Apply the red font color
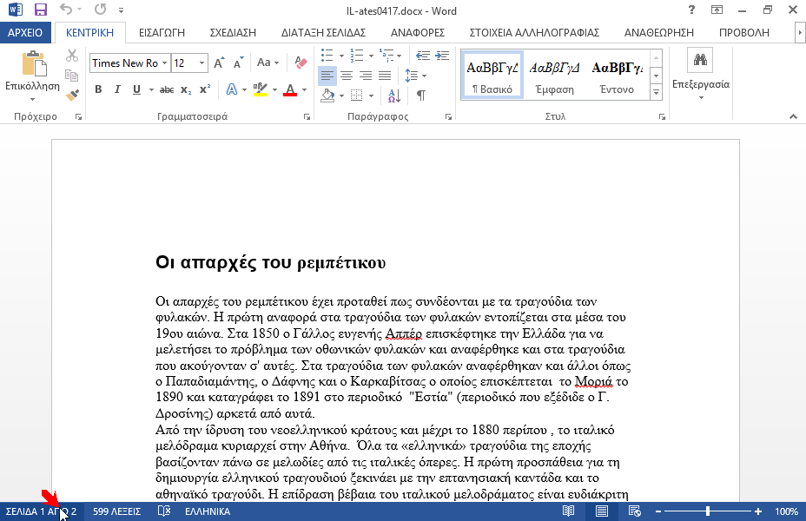This screenshot has width=806, height=521. [x=290, y=90]
